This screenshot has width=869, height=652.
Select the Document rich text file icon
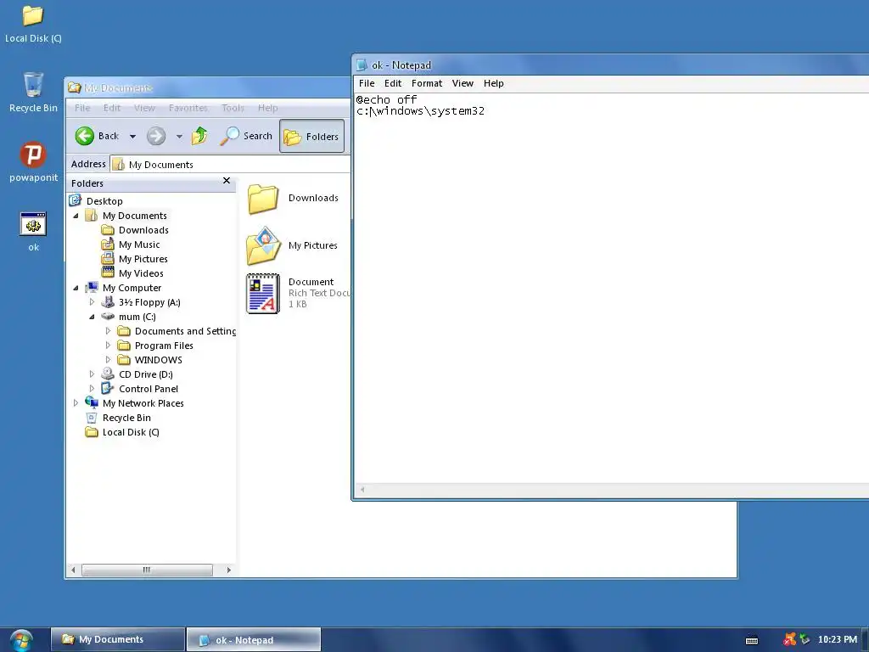pyautogui.click(x=263, y=294)
